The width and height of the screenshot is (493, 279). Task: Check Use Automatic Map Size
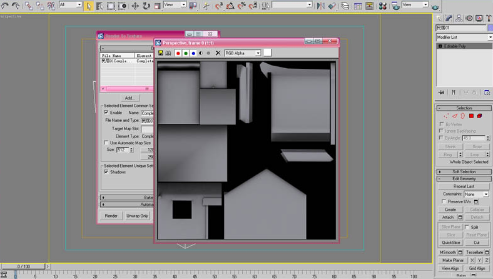pyautogui.click(x=106, y=143)
